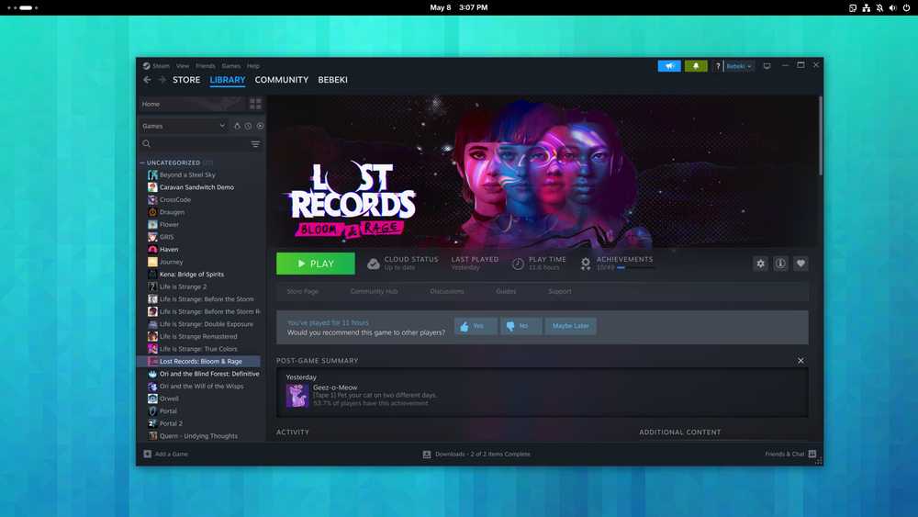Toggle the penguin platform filter icon

(237, 126)
